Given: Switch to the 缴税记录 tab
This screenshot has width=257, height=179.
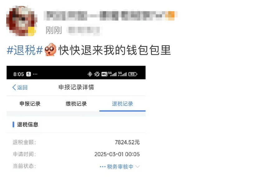Looking at the screenshot, I should [76, 104].
